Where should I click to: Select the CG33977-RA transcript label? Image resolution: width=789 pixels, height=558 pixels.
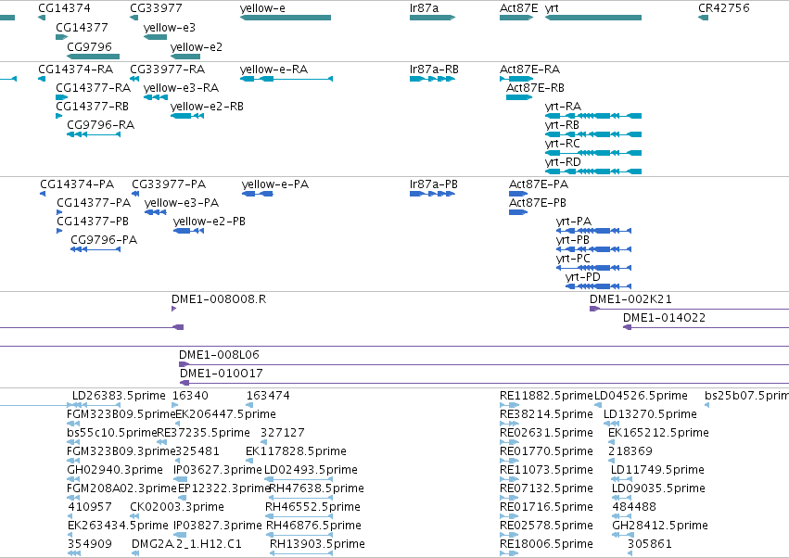(x=168, y=69)
